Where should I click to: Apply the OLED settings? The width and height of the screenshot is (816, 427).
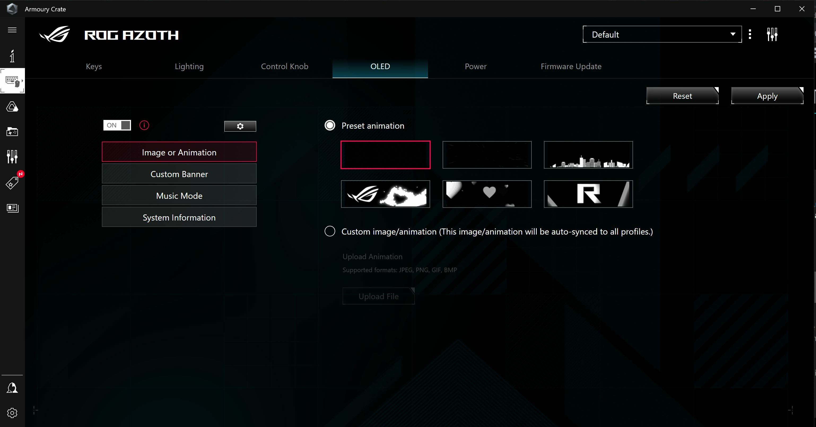[x=767, y=96]
